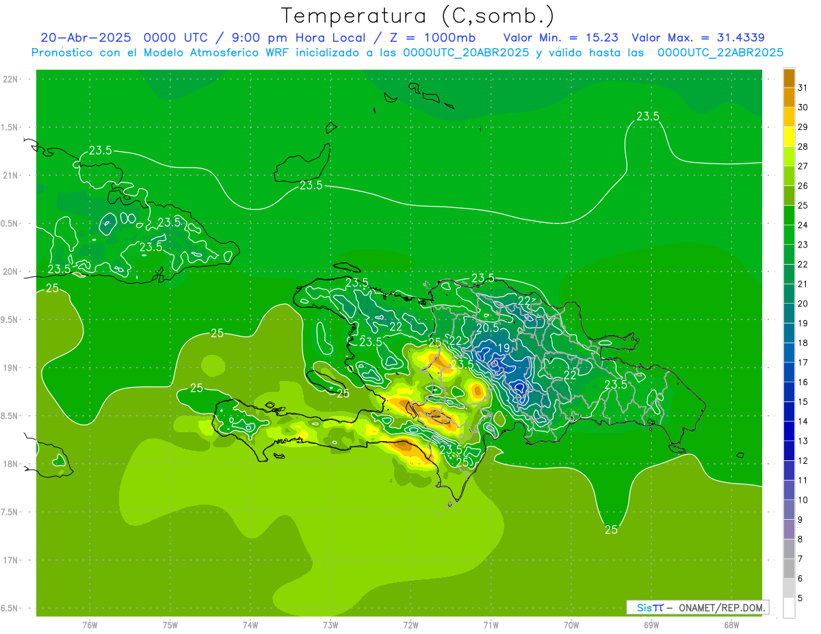The height and width of the screenshot is (634, 821).
Task: Click the '8.5N' latitude axis label
Action: (10, 416)
